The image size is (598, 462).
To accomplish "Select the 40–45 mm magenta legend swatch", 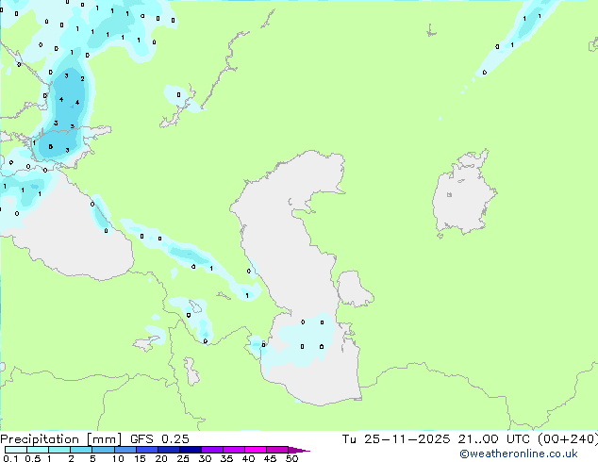I will pos(256,450).
